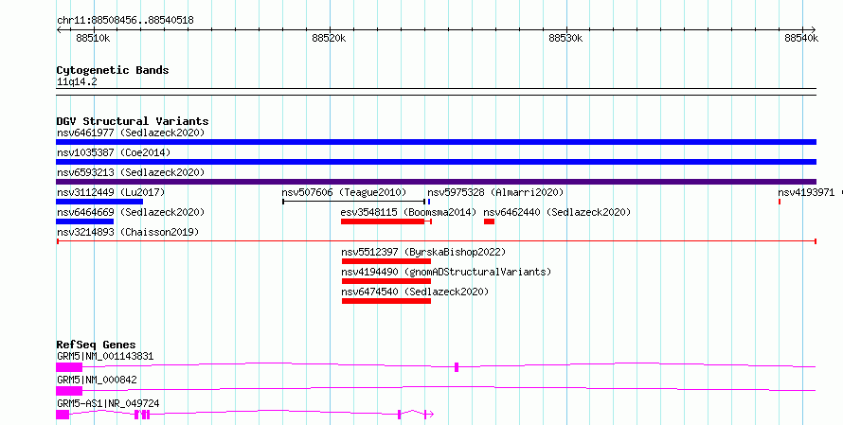Select the 11q14.2 cytogenetic band label

pos(77,82)
